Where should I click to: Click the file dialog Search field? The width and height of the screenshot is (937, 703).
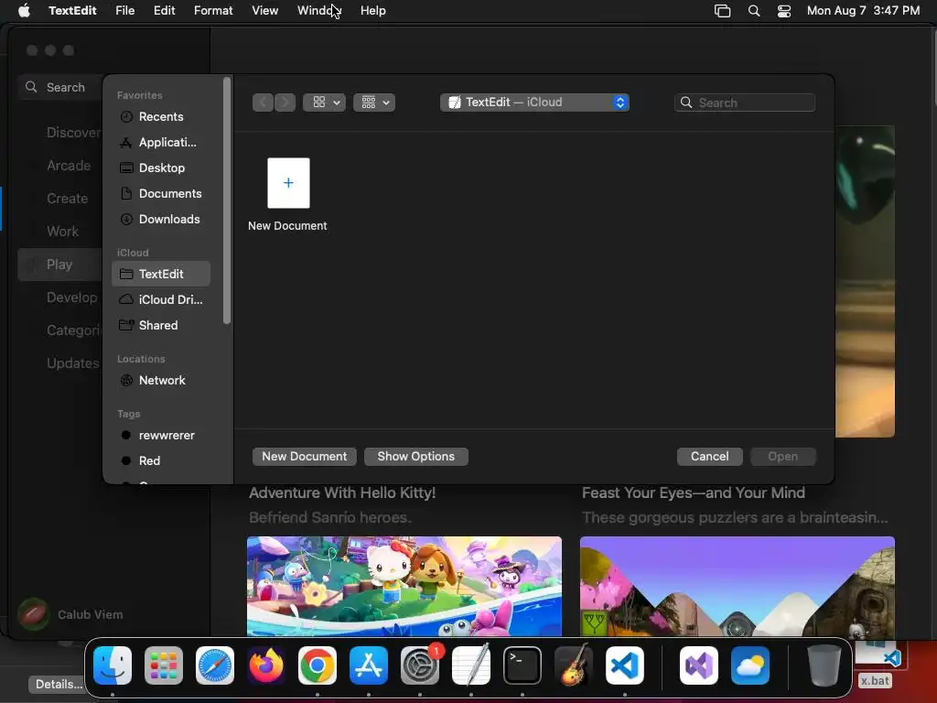745,103
